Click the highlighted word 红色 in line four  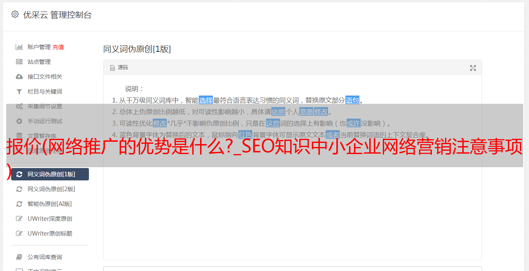(x=245, y=135)
